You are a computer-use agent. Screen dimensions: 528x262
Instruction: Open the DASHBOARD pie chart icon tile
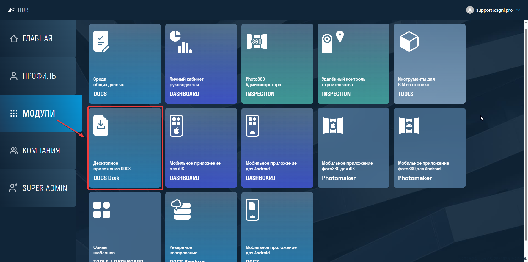(180, 42)
